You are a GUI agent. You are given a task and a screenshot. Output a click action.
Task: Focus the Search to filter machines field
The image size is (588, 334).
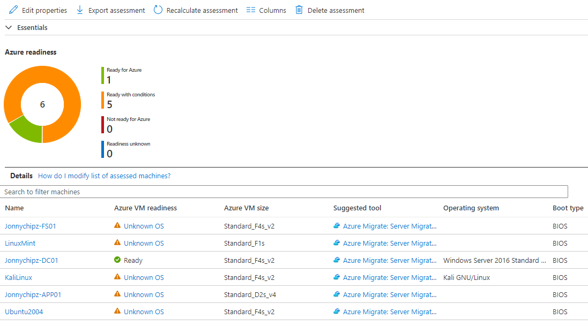tap(284, 192)
